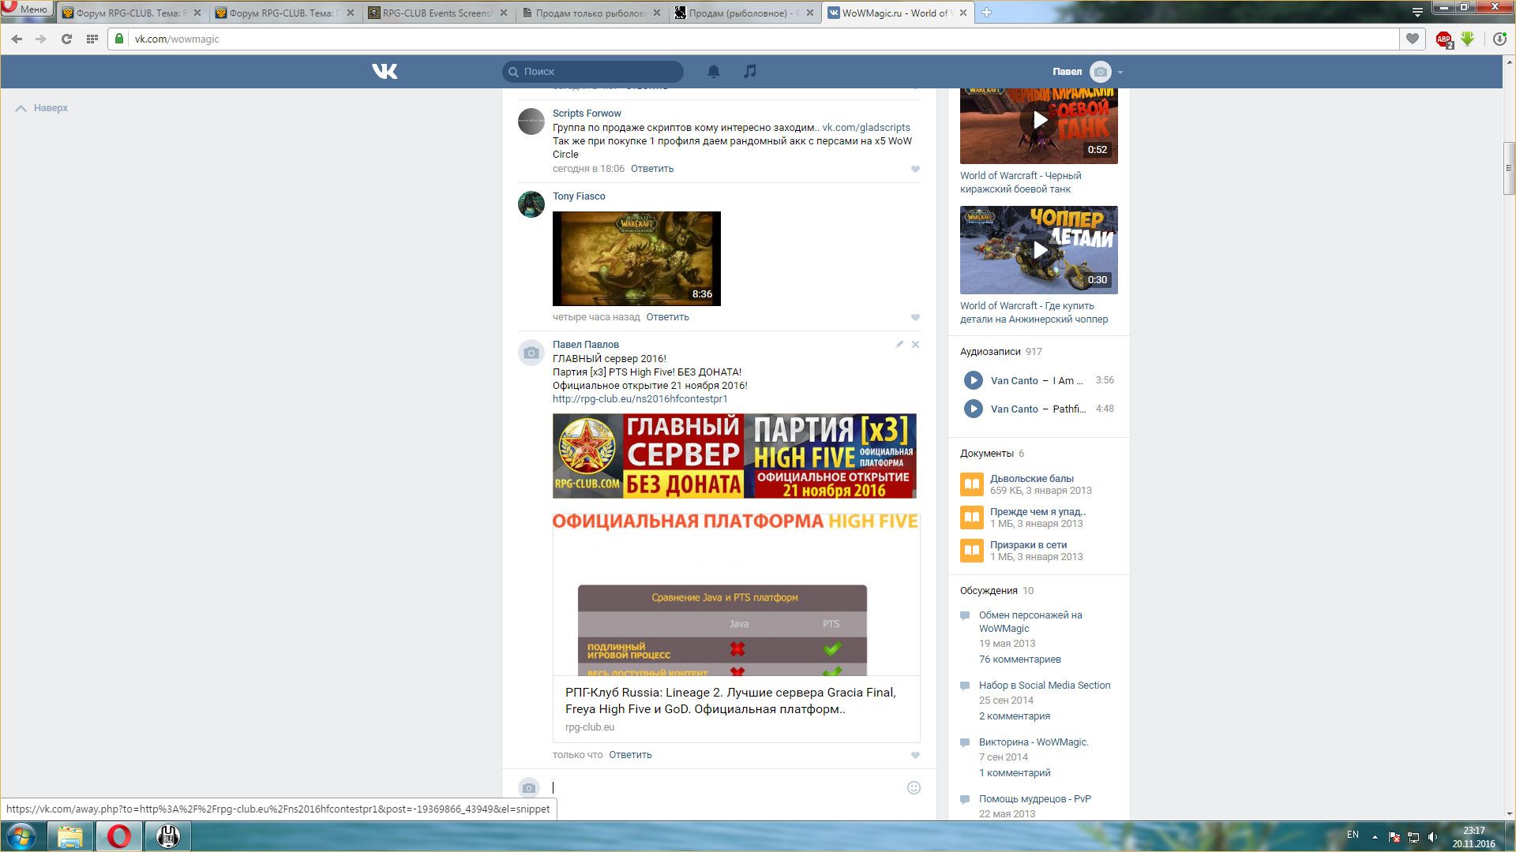Collapse page using Наверх chevron
This screenshot has height=852, width=1516.
click(x=21, y=108)
